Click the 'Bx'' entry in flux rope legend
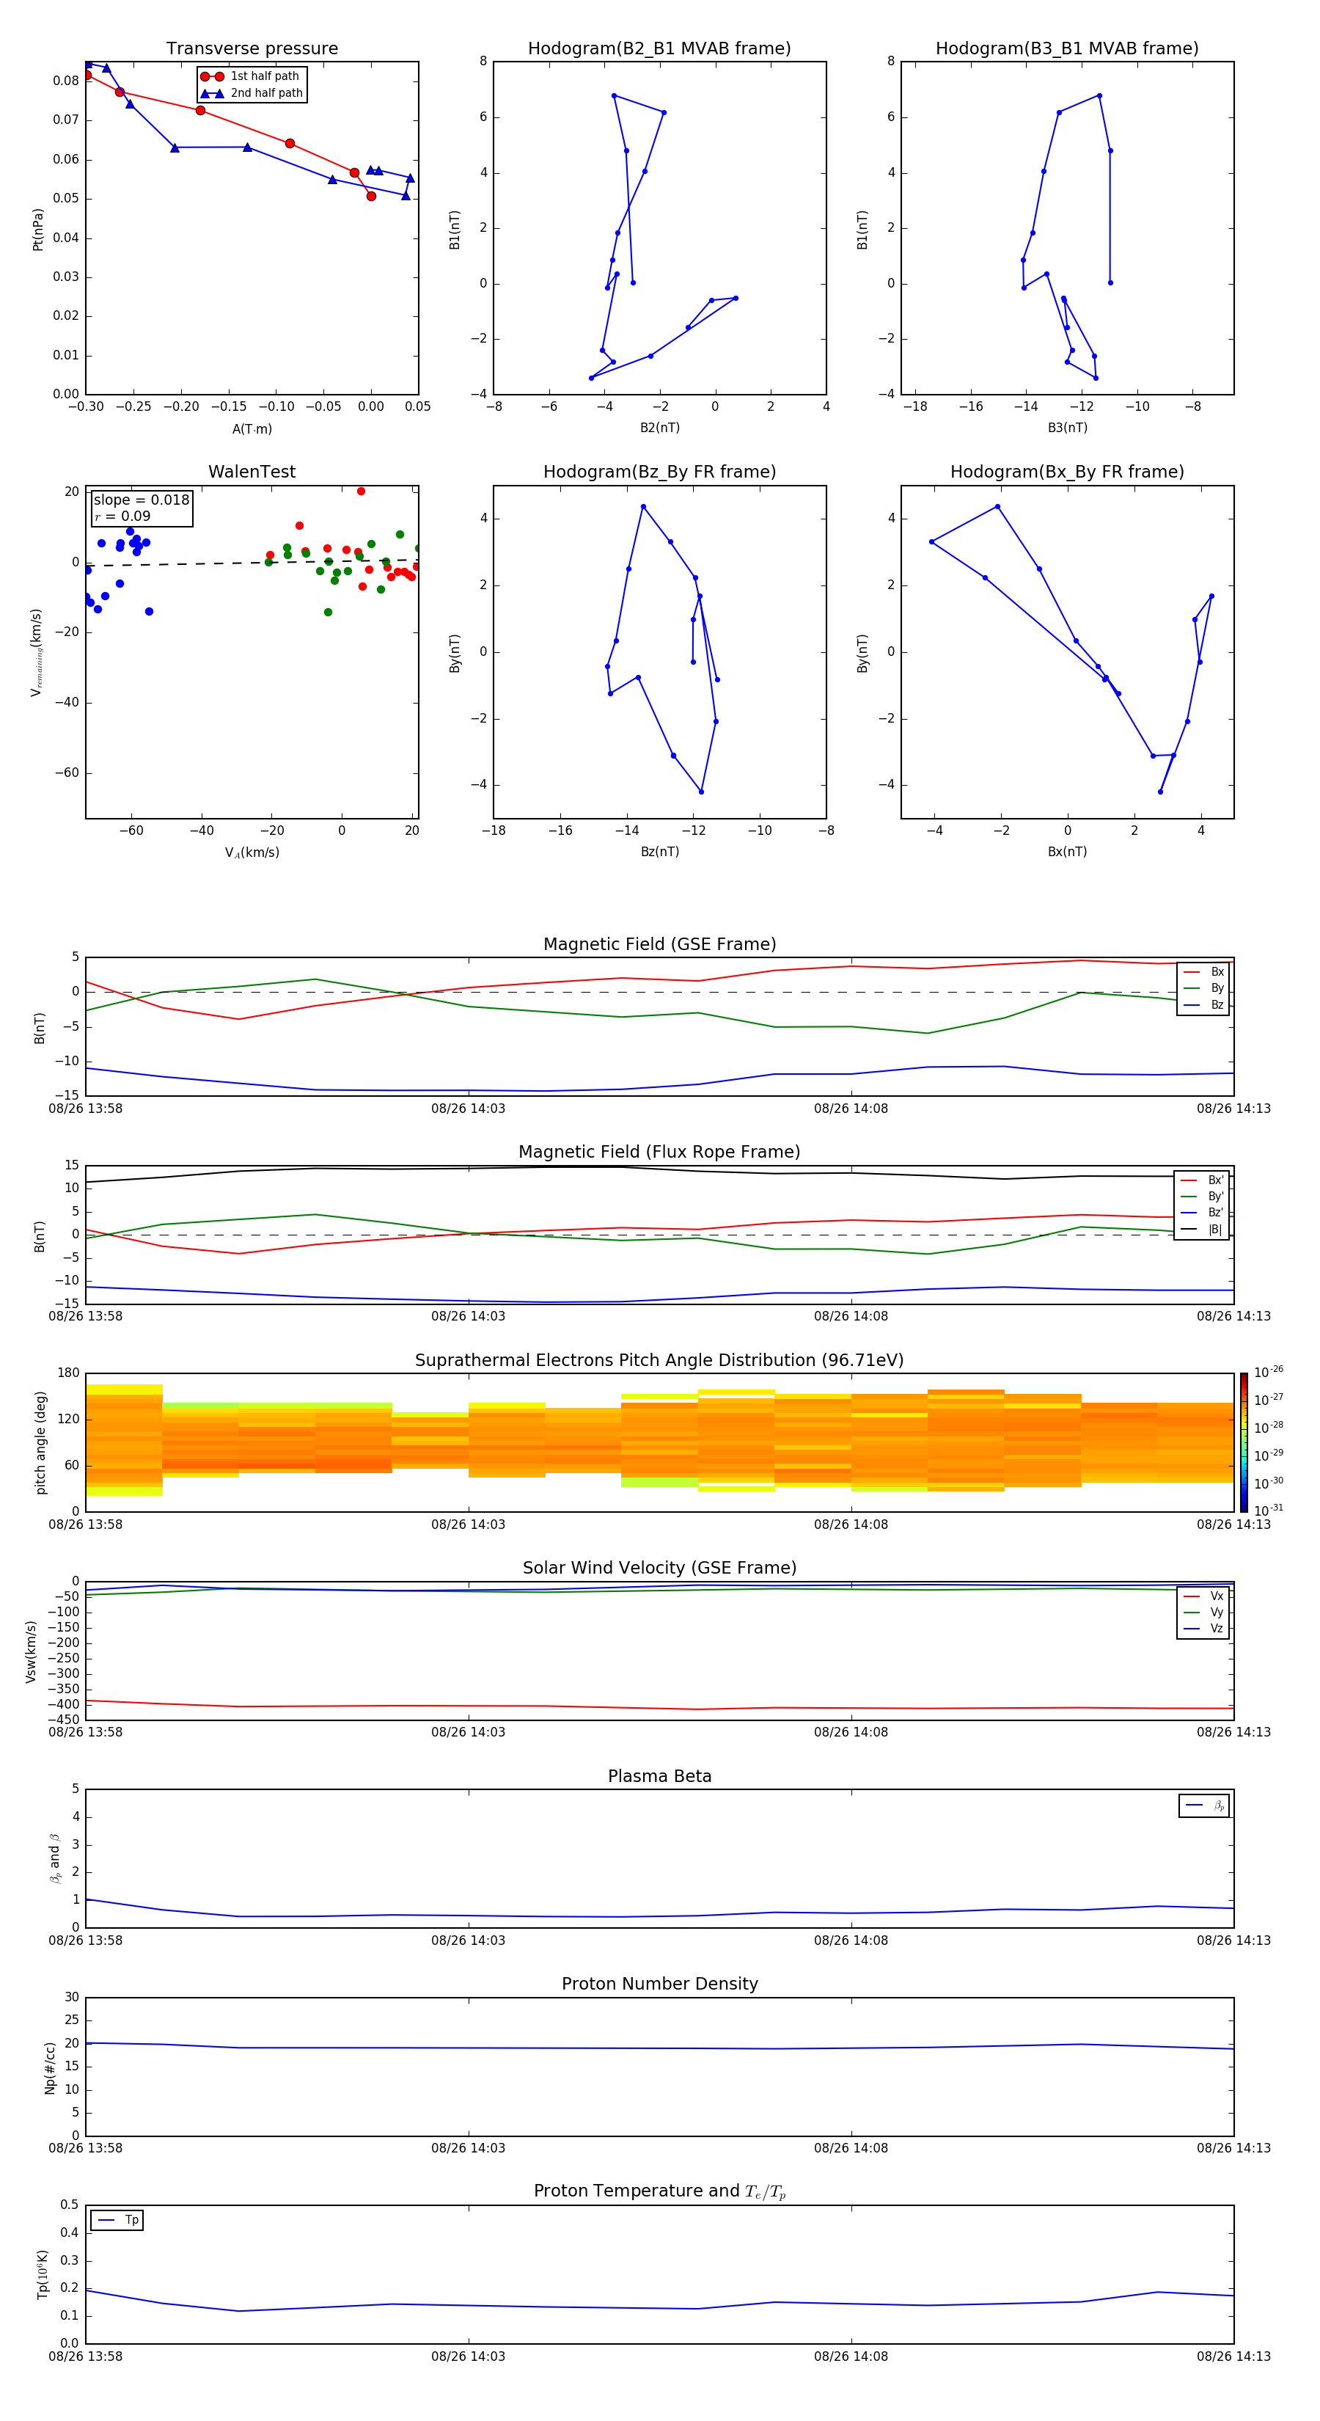 point(1203,1180)
